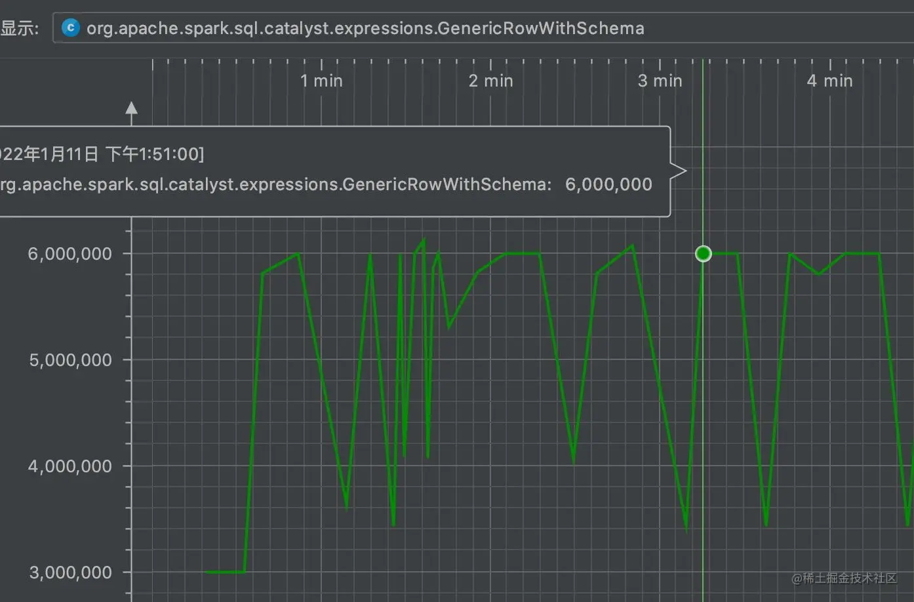Click the 4 min label on the time axis
The image size is (914, 602).
pyautogui.click(x=829, y=81)
